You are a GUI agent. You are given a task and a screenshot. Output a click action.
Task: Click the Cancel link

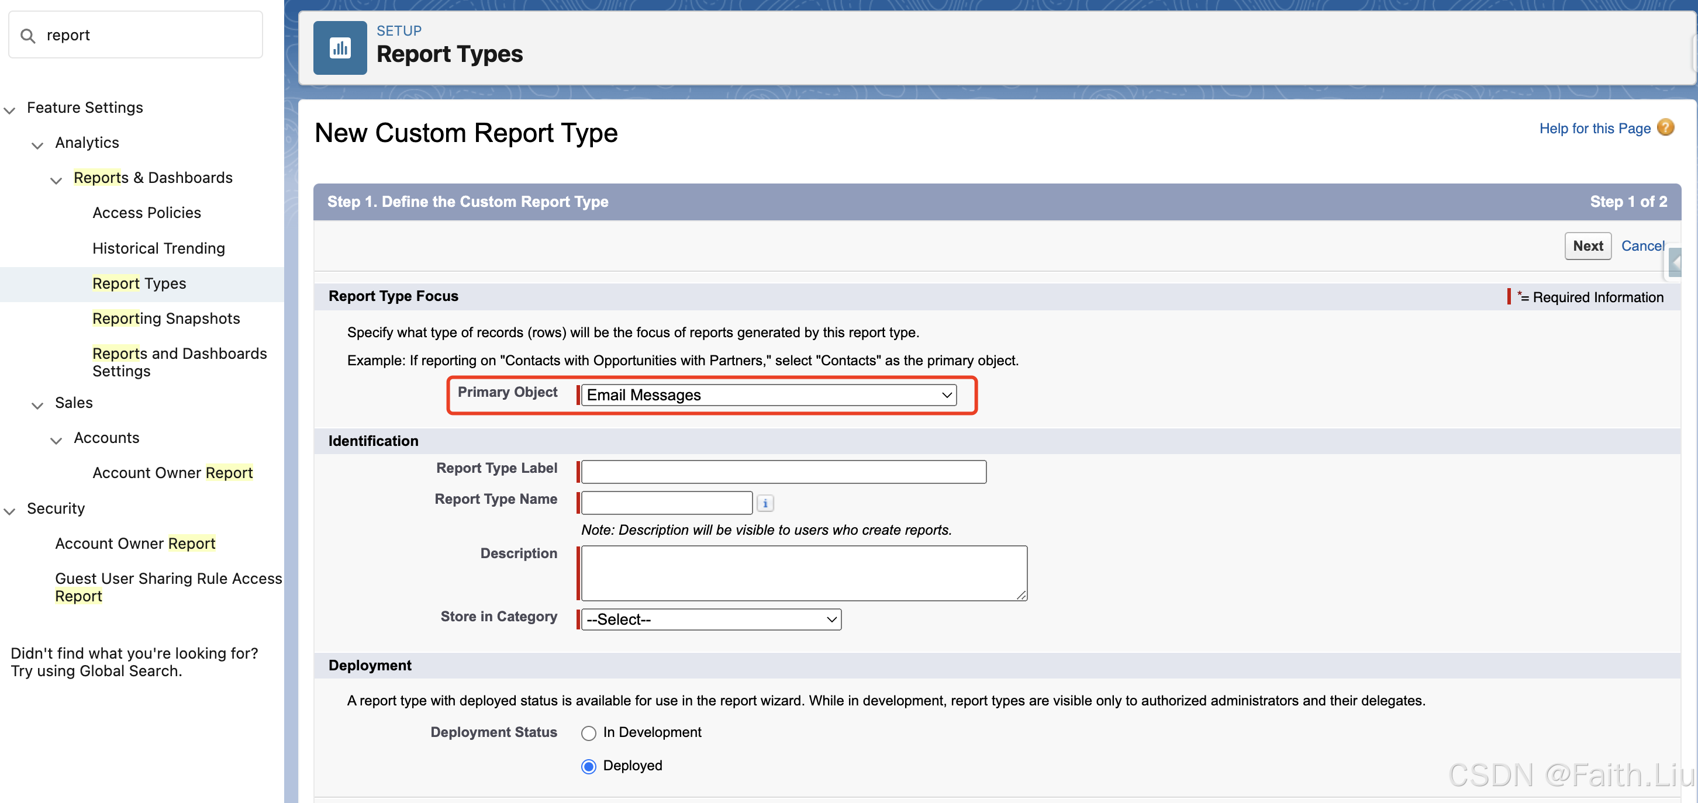pyautogui.click(x=1642, y=245)
